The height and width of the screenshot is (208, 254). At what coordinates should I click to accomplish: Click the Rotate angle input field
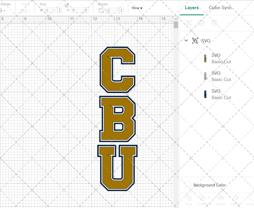coord(113,10)
